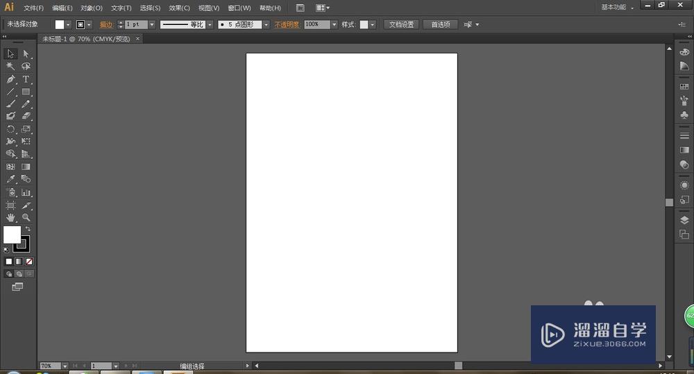The height and width of the screenshot is (374, 694).
Task: Select the Type tool
Action: (x=26, y=79)
